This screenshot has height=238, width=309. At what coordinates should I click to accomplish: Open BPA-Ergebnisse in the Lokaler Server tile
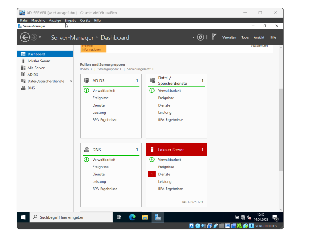170,189
